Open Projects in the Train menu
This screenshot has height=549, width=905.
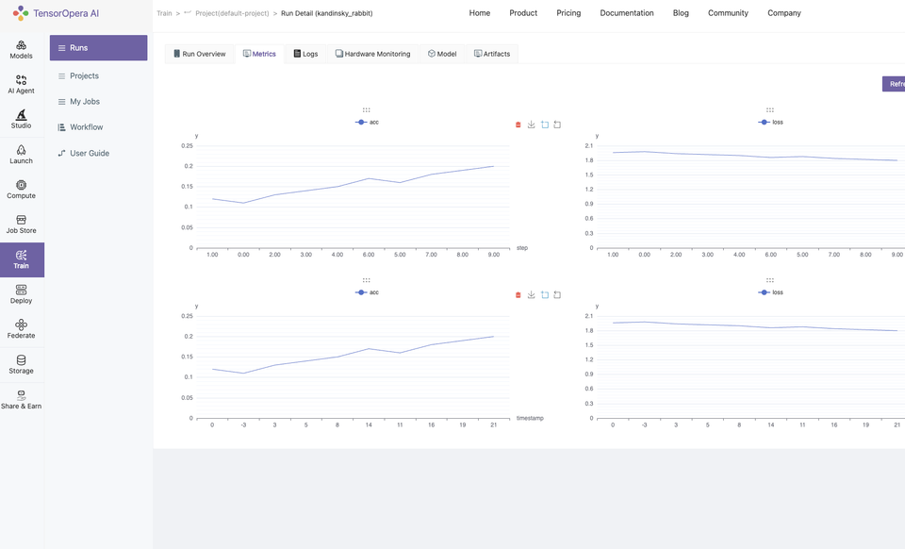[x=84, y=75]
